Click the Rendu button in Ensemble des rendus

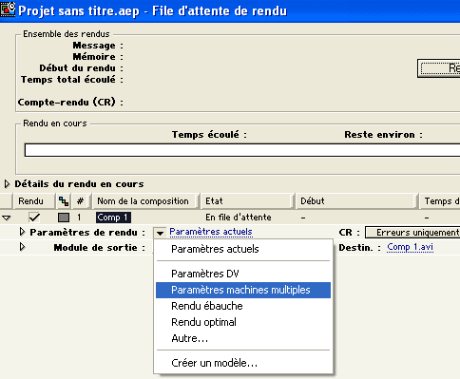439,68
